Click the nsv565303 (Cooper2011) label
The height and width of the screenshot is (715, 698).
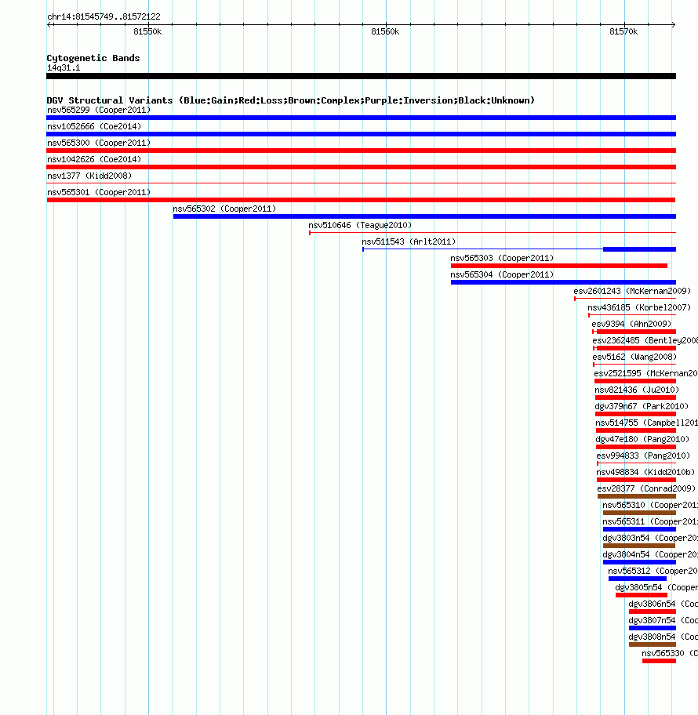point(502,258)
